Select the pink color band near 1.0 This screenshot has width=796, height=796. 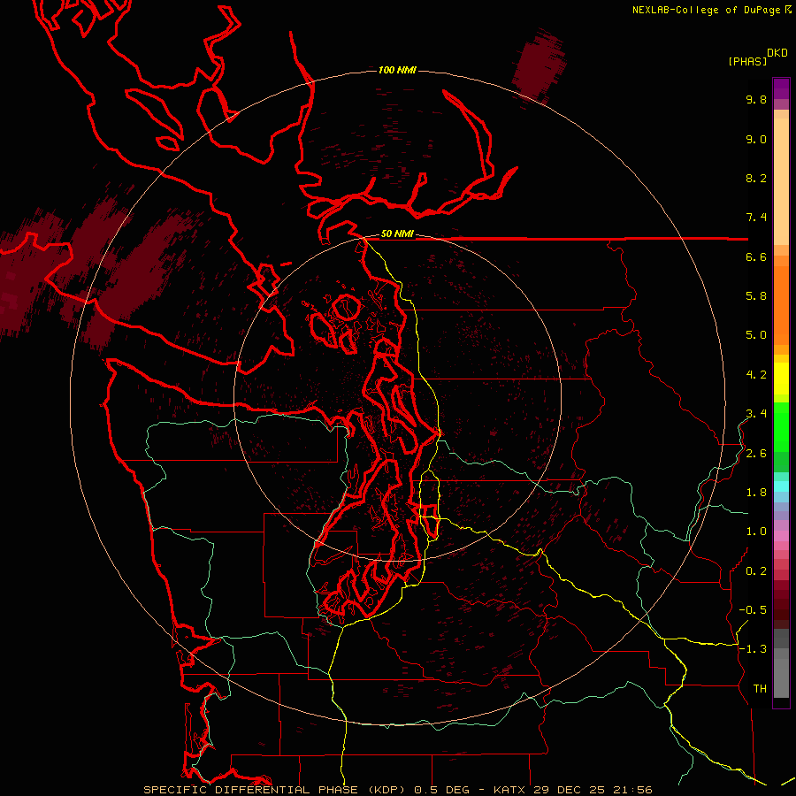coord(781,536)
